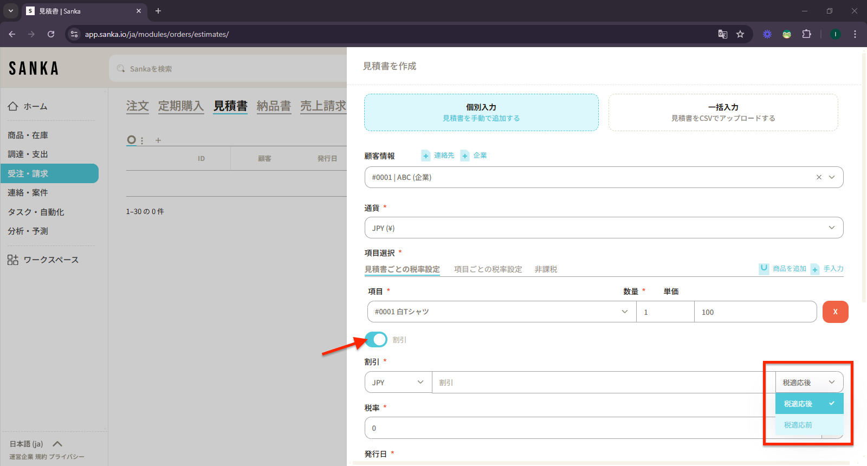The height and width of the screenshot is (466, 867).
Task: Bookmark this page with star icon
Action: [x=740, y=34]
